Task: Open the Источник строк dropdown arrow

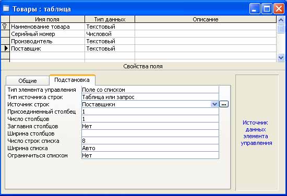Action: pos(214,104)
